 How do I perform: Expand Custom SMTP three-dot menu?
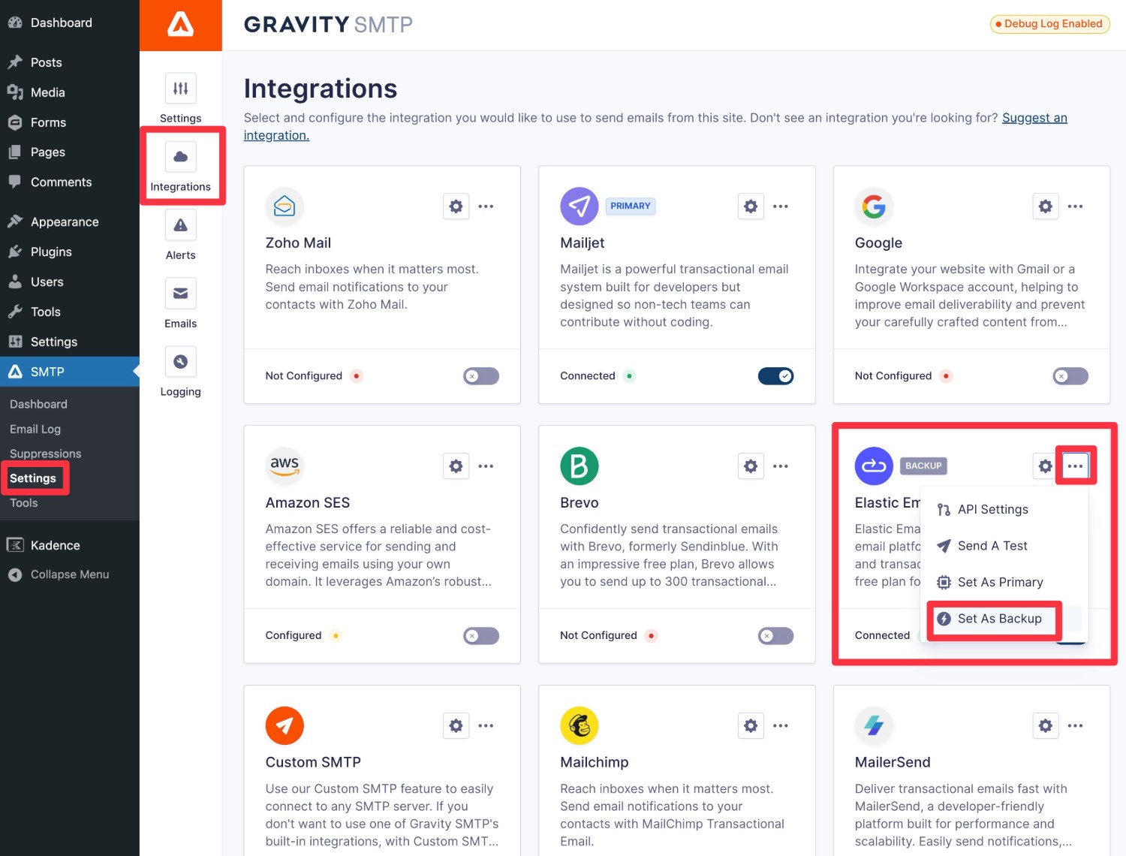click(x=486, y=726)
